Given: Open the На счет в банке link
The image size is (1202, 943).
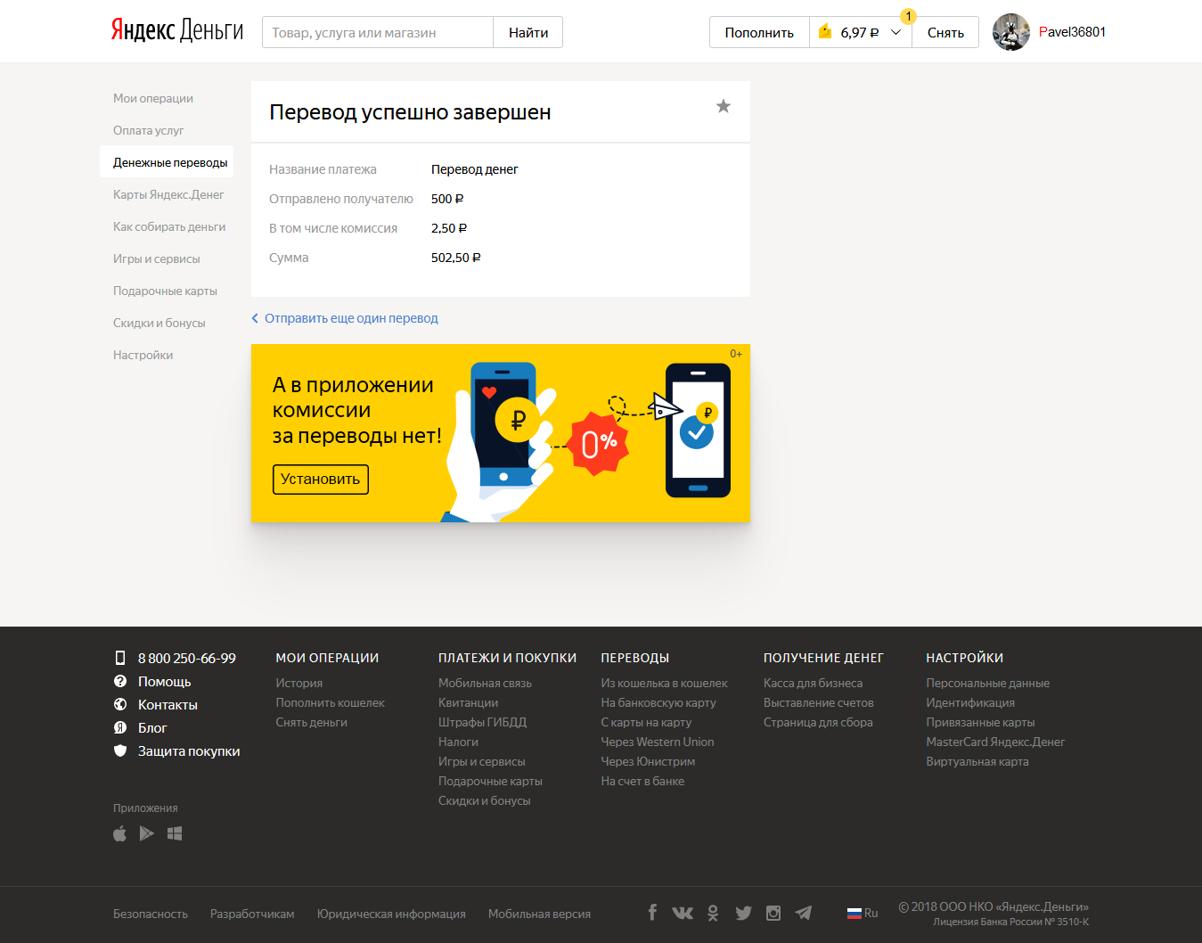Looking at the screenshot, I should pyautogui.click(x=642, y=781).
